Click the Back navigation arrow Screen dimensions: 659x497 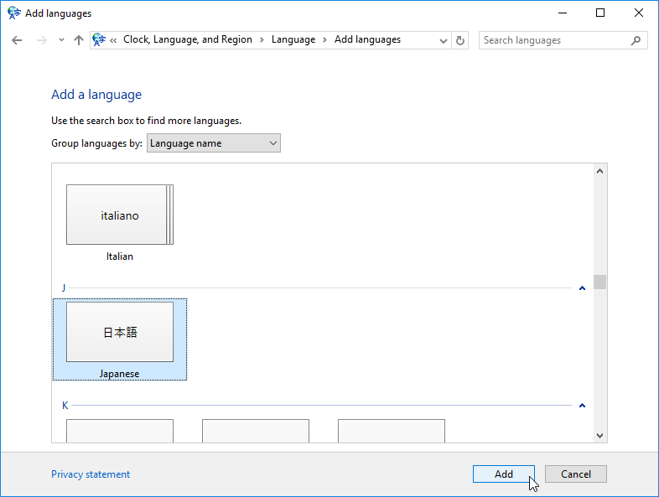pyautogui.click(x=18, y=40)
